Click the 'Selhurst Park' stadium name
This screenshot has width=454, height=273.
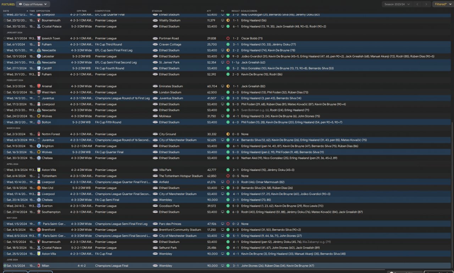[168, 248]
